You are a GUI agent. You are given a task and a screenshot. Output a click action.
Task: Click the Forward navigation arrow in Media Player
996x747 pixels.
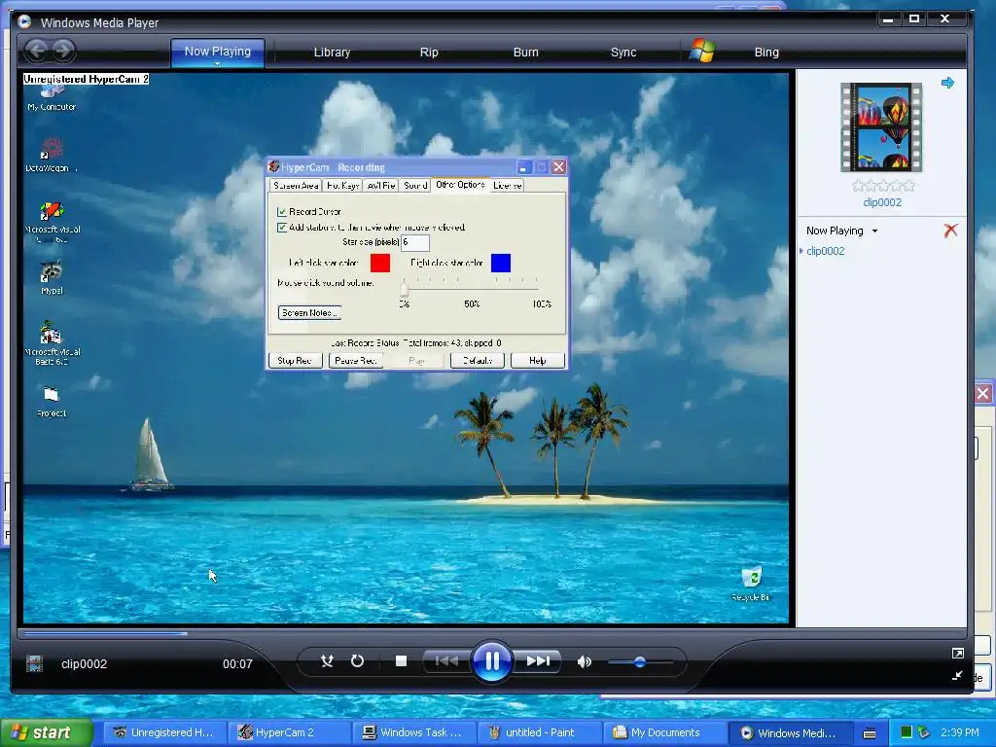[63, 51]
